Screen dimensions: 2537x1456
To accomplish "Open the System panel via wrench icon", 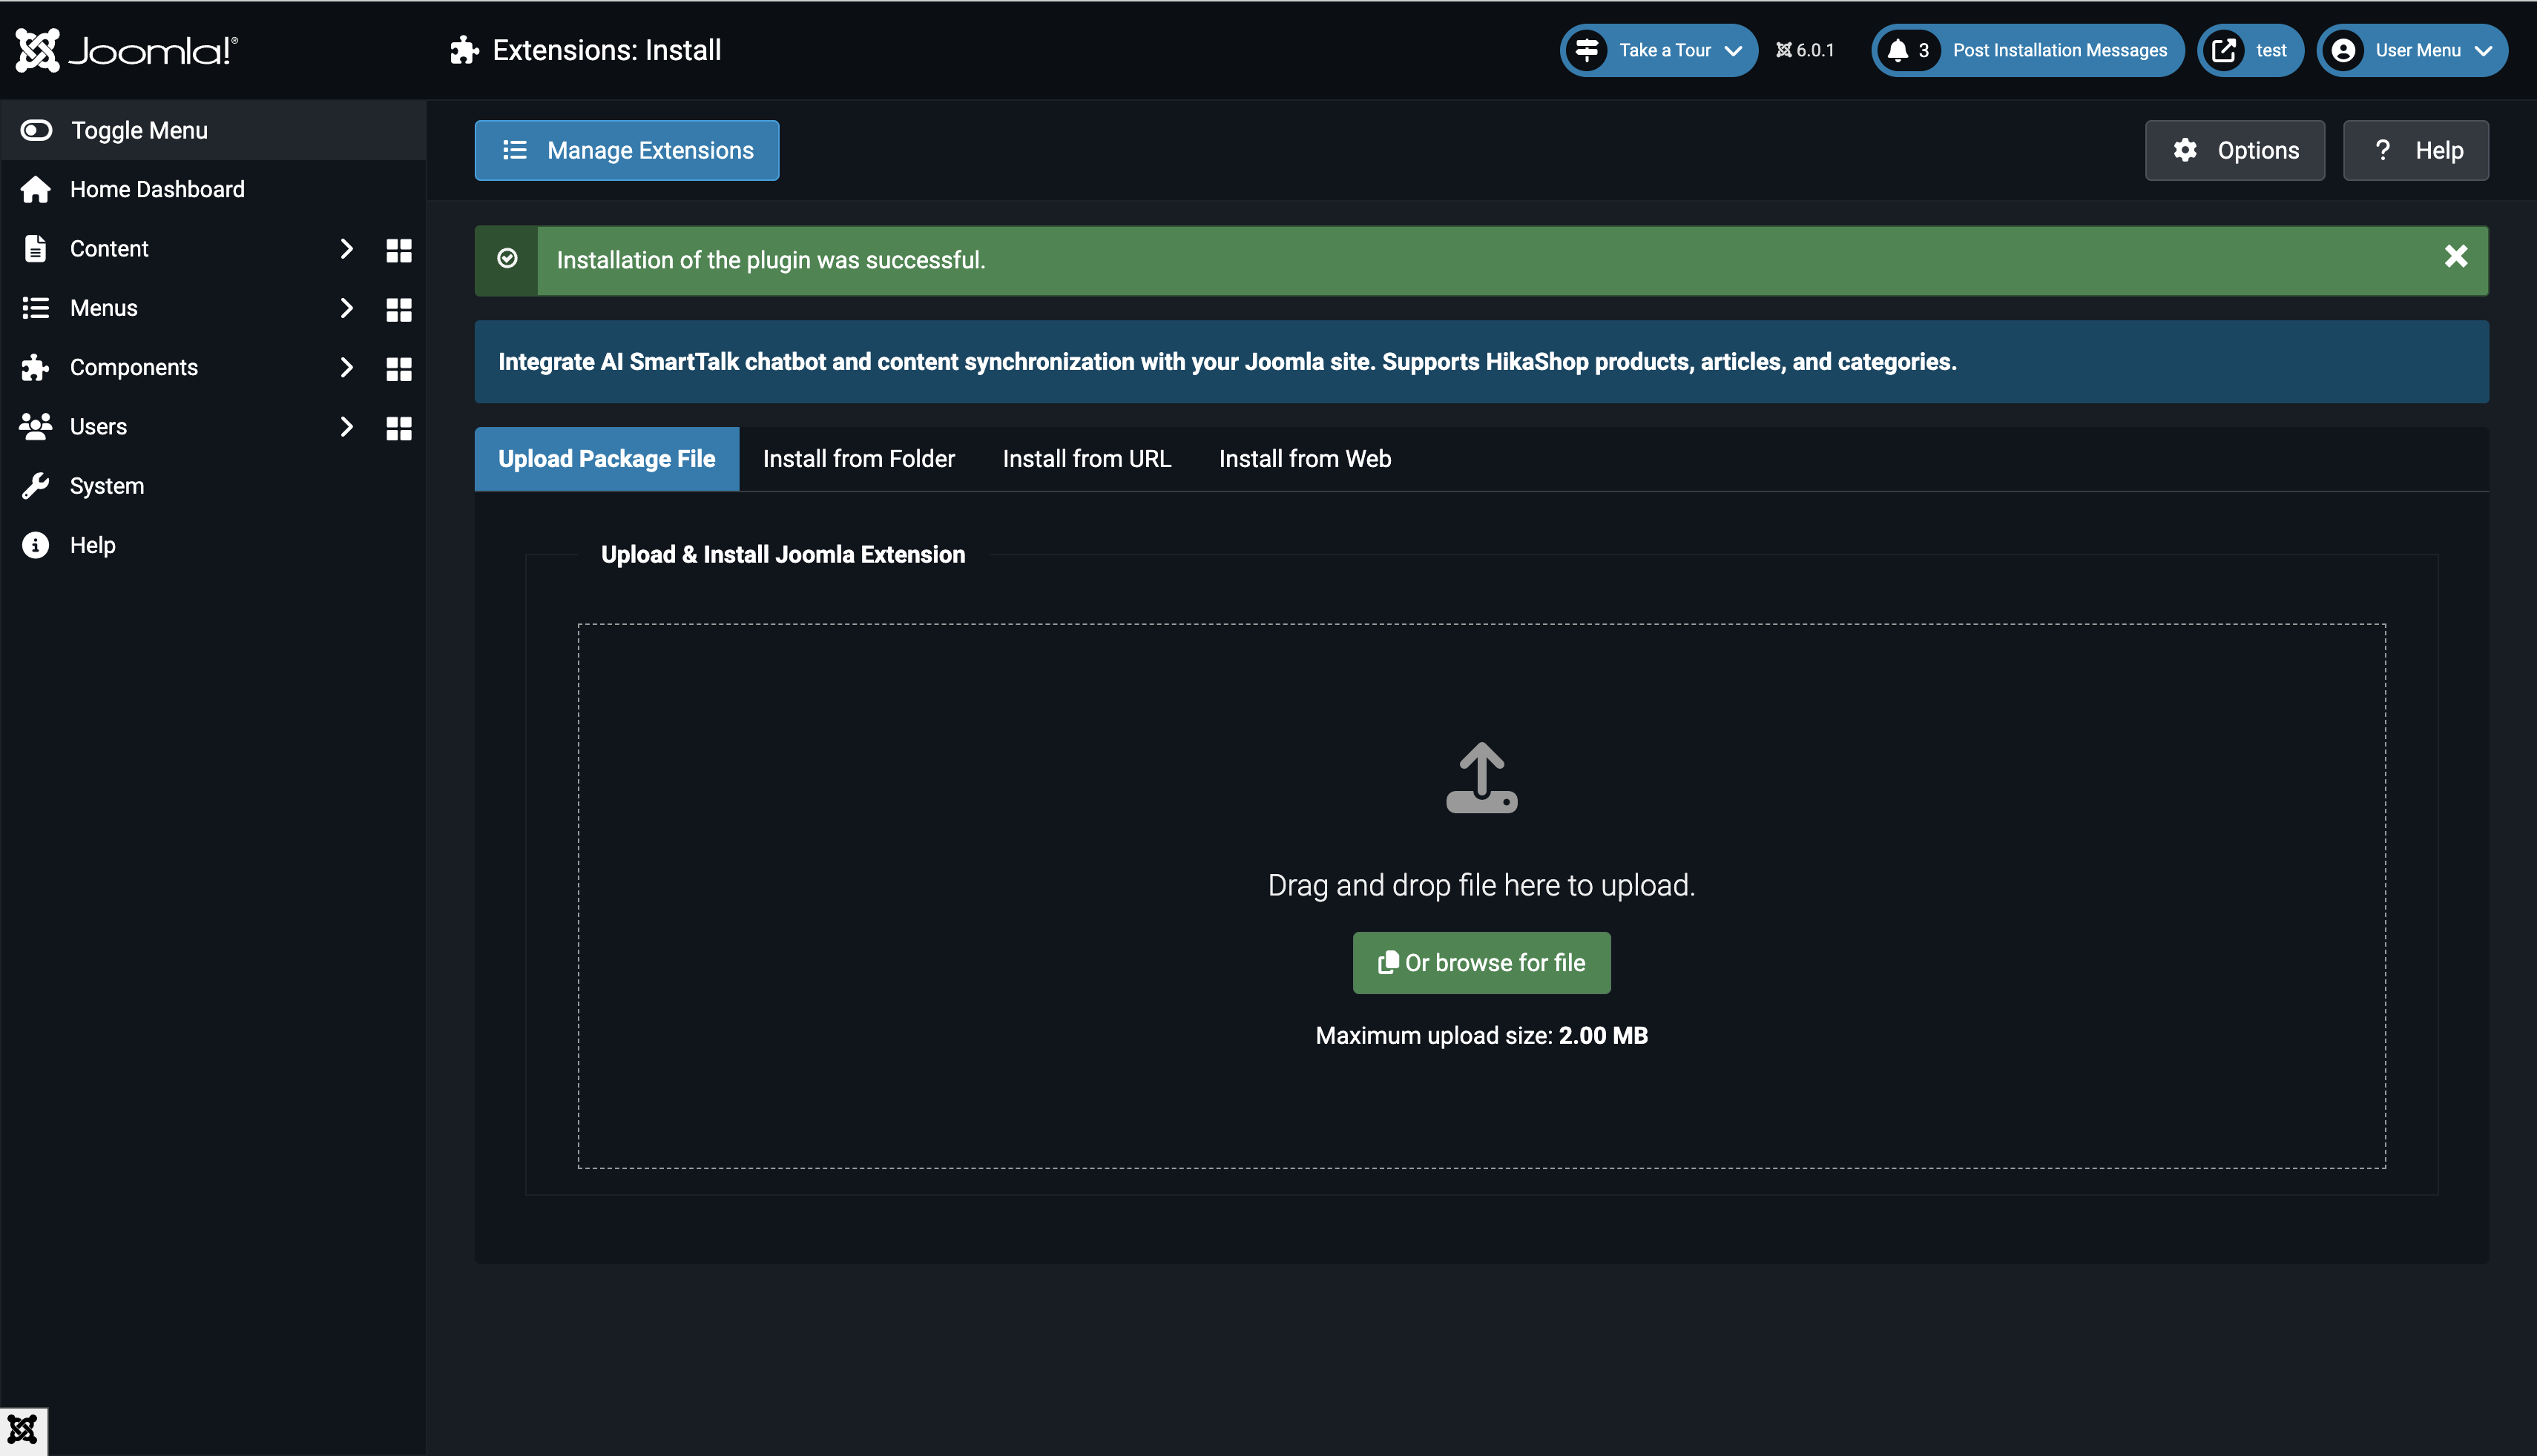I will pos(36,485).
